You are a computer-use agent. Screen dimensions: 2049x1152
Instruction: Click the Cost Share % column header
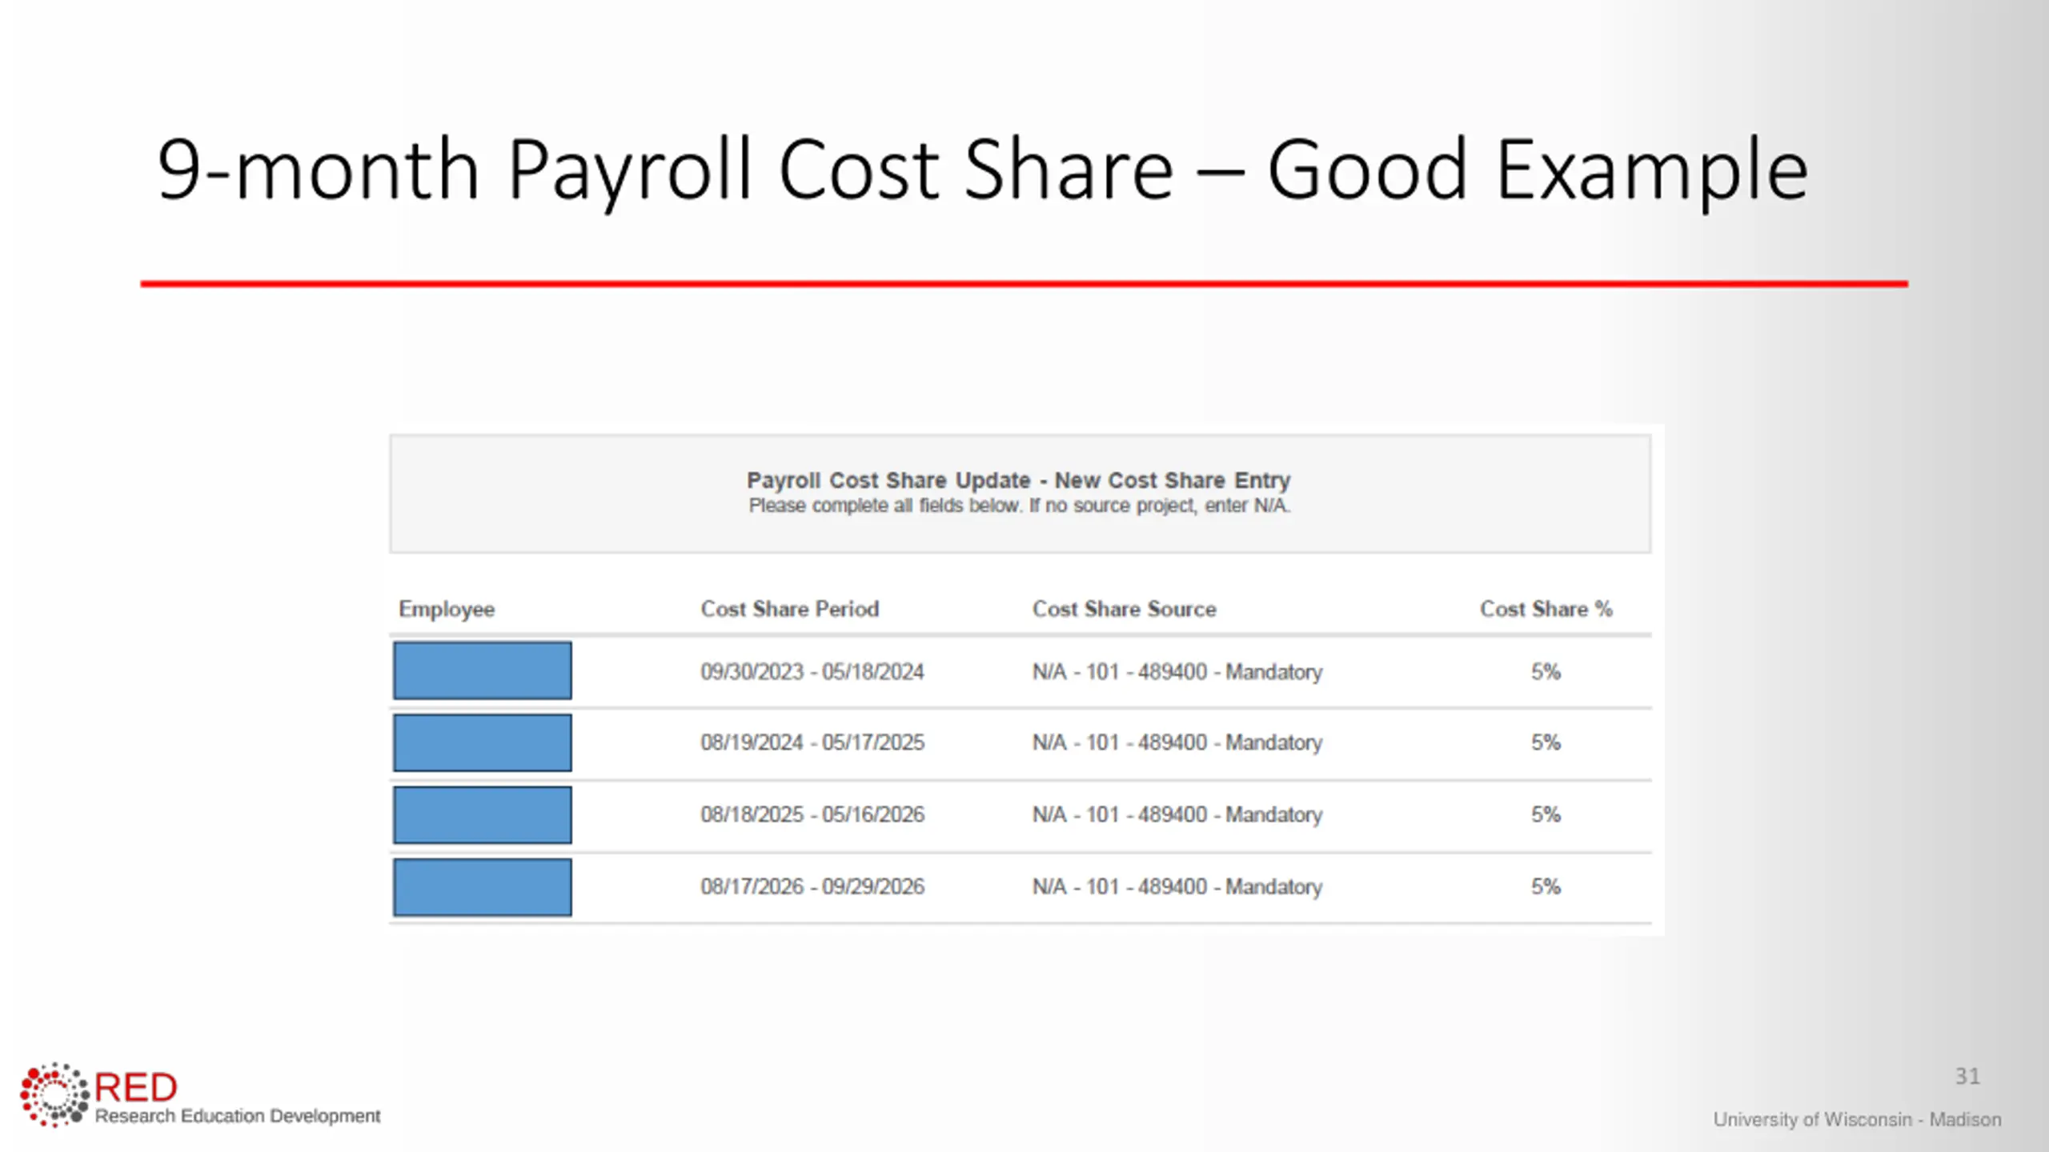1546,609
